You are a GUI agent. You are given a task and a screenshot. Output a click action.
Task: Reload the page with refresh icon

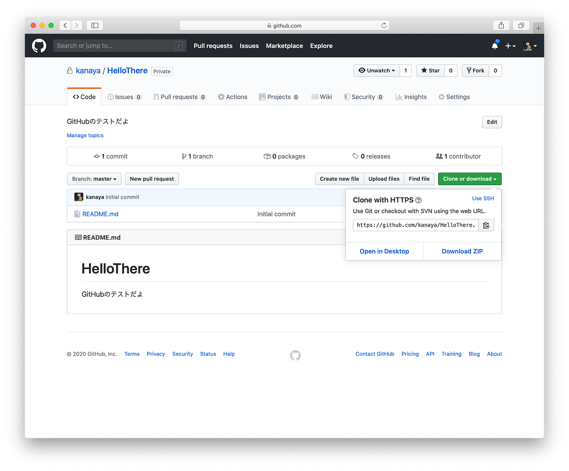coord(384,25)
